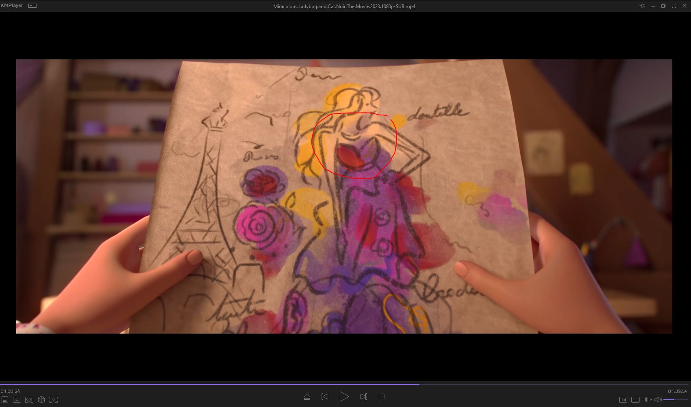
Task: Enable VR mode goggles icon
Action: [29, 400]
